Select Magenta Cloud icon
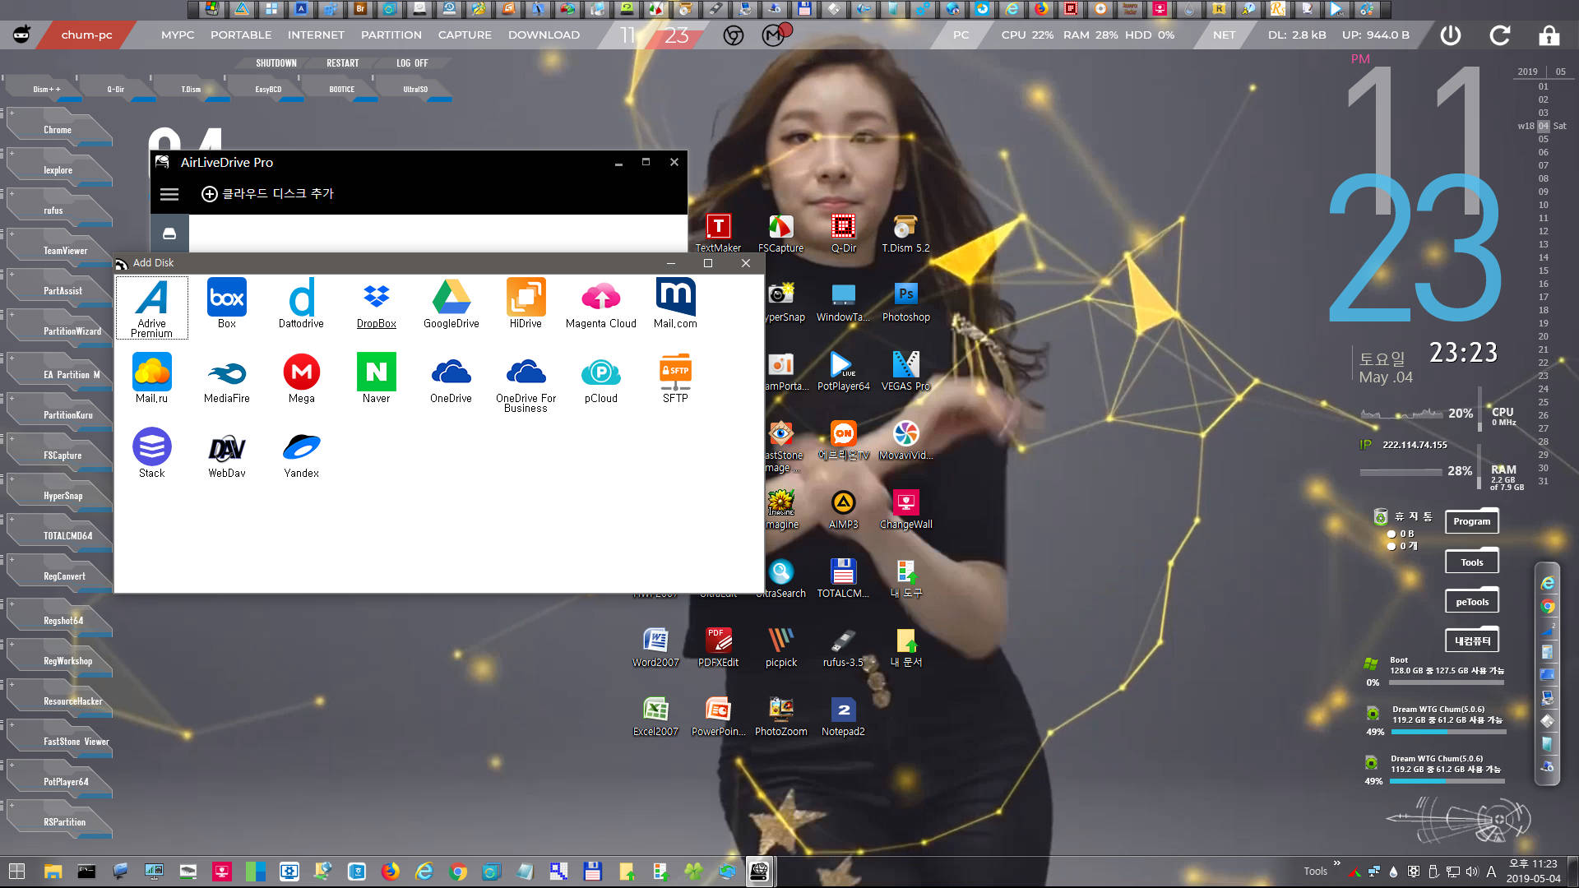The width and height of the screenshot is (1579, 888). tap(601, 303)
